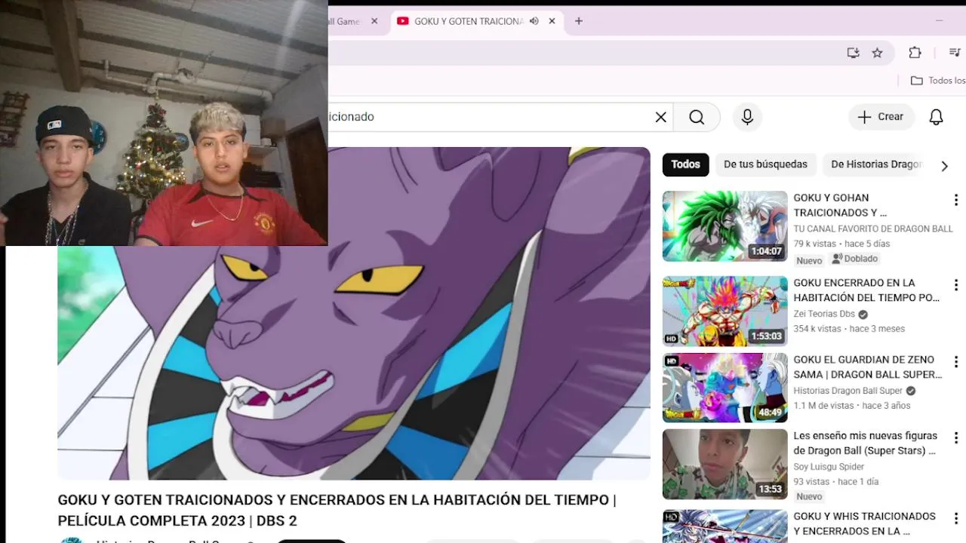Open GOKU EL GUARDIAN DE ZENO title
This screenshot has height=543, width=966.
(x=867, y=367)
